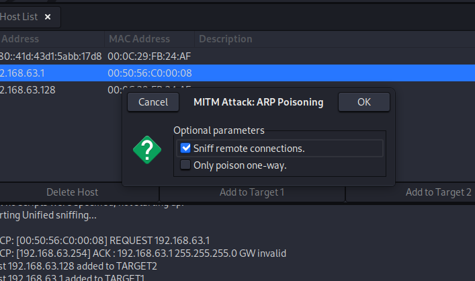Image resolution: width=475 pixels, height=281 pixels.
Task: Click the DHCP ACK log line
Action: click(143, 253)
